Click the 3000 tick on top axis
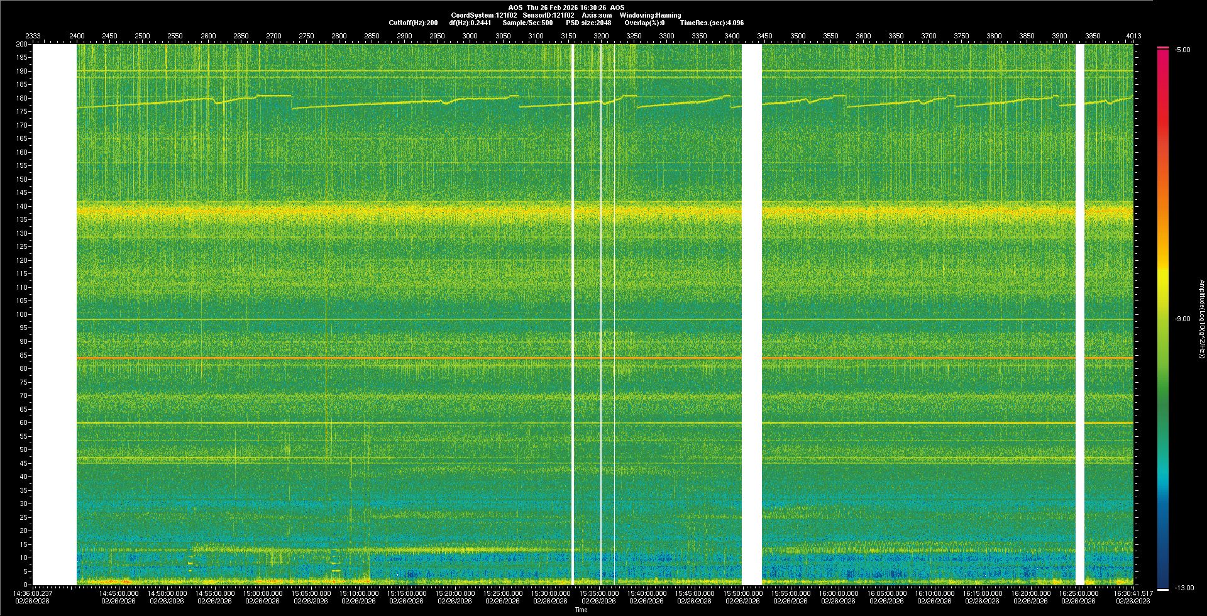Viewport: 1207px width, 616px height. click(470, 36)
